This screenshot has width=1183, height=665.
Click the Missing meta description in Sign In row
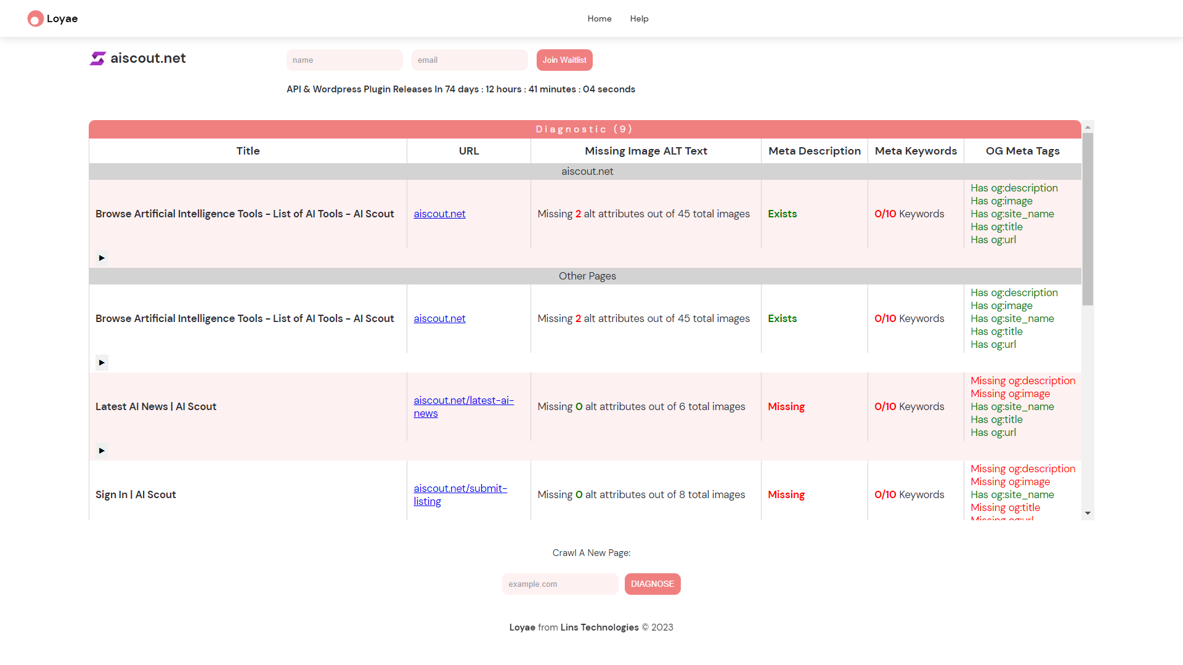tap(786, 494)
